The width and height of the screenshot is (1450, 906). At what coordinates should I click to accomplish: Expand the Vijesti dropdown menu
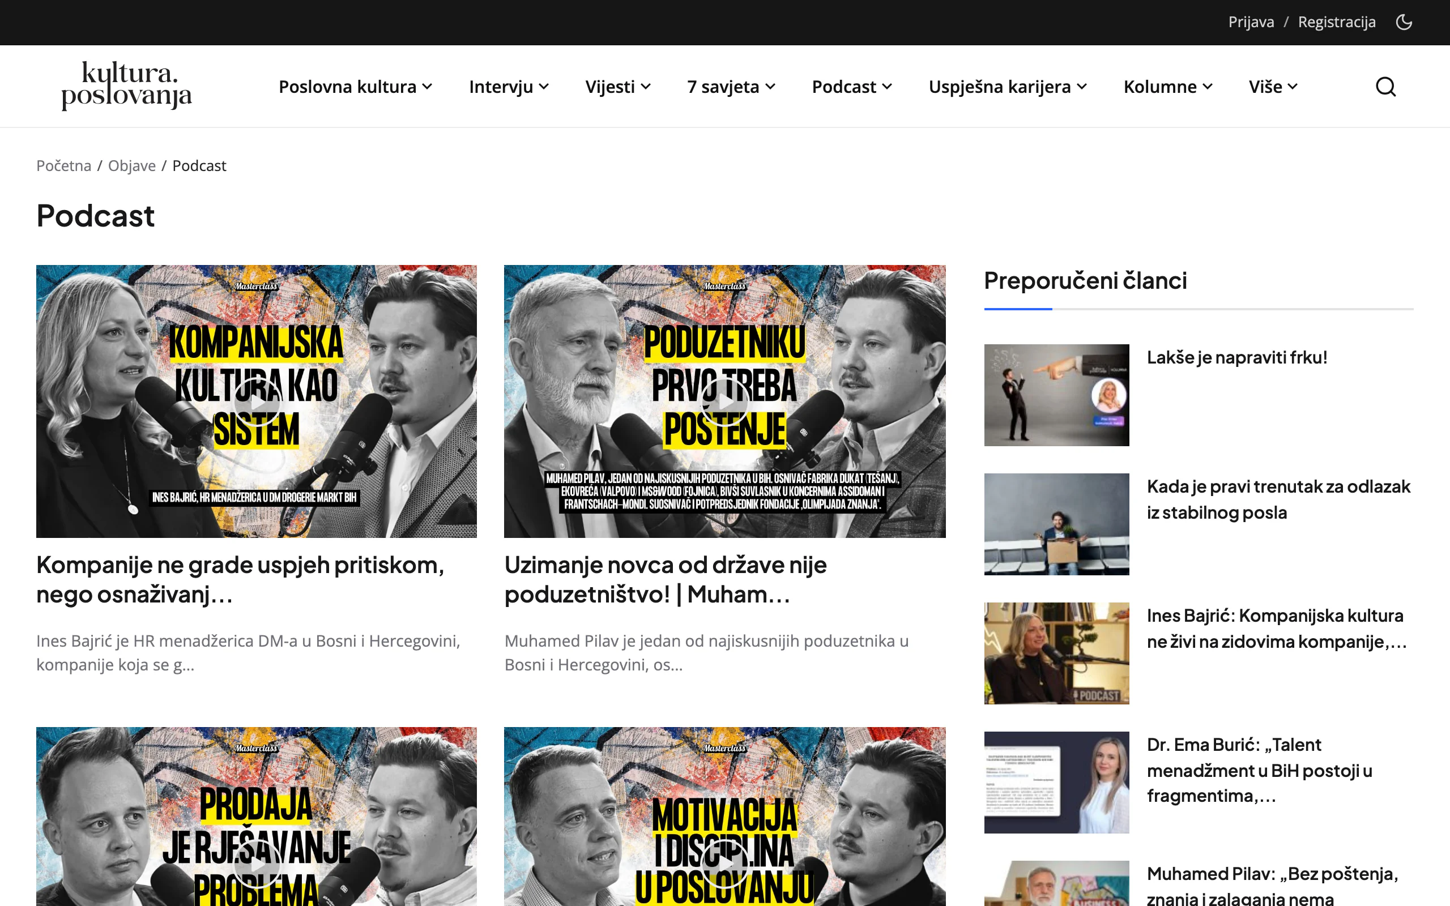(x=618, y=86)
